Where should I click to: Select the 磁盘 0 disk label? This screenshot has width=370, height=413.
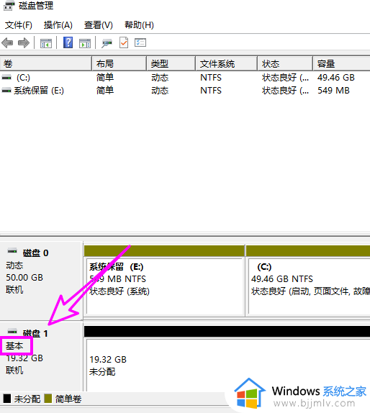click(35, 253)
